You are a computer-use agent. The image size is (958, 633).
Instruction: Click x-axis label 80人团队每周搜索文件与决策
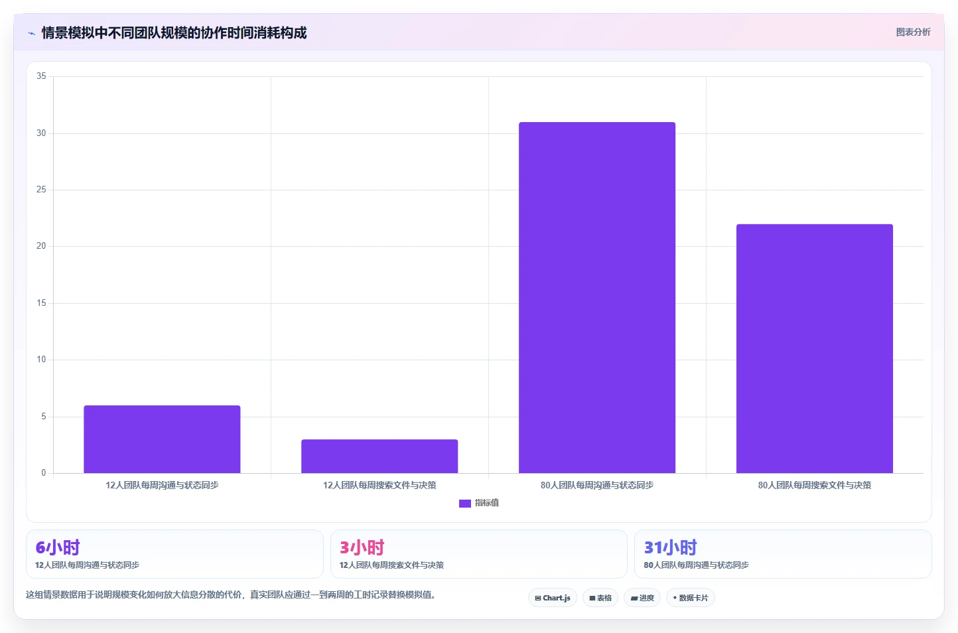(815, 486)
